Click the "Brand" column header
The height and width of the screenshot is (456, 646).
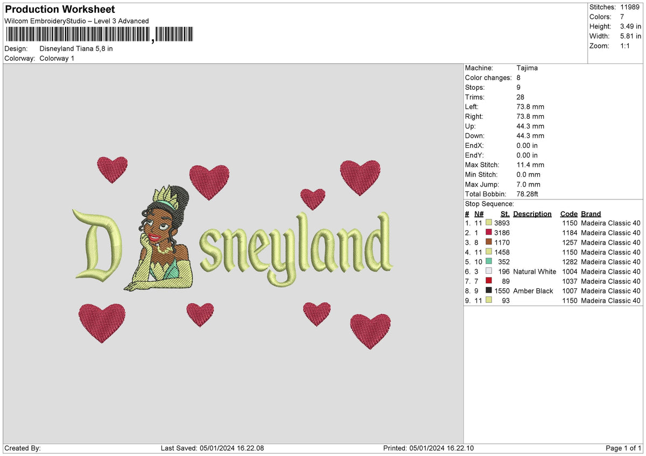tap(591, 213)
